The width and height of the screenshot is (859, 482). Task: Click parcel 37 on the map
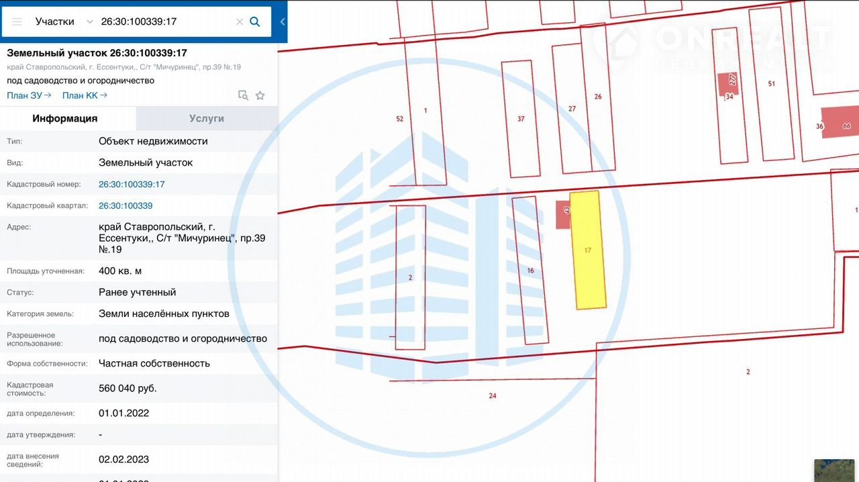point(521,119)
